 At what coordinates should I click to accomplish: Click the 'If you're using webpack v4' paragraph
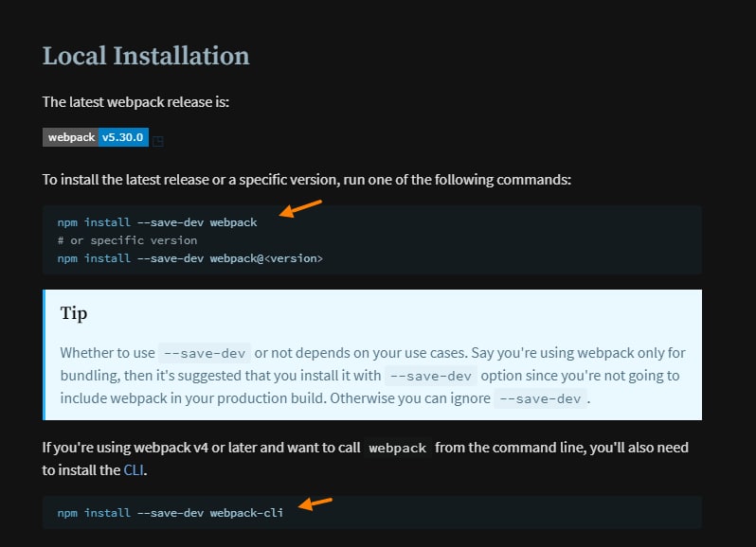coord(365,459)
